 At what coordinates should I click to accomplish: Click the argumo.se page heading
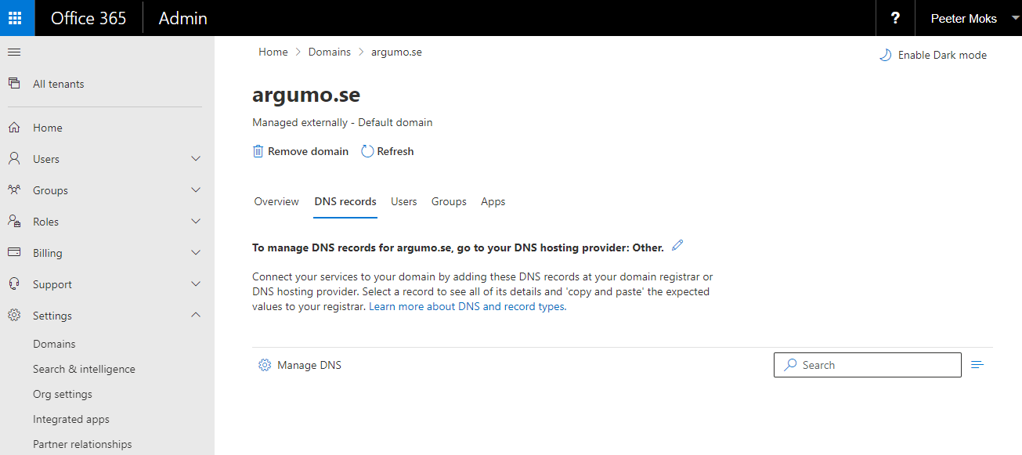click(306, 95)
